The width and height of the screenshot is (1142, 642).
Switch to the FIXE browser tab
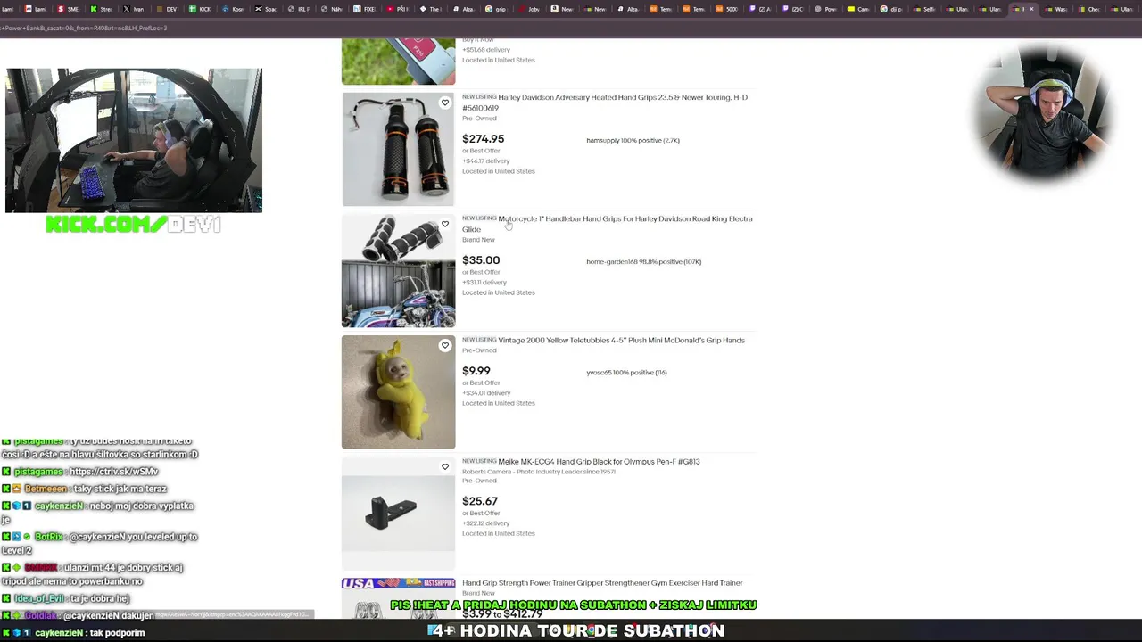365,9
